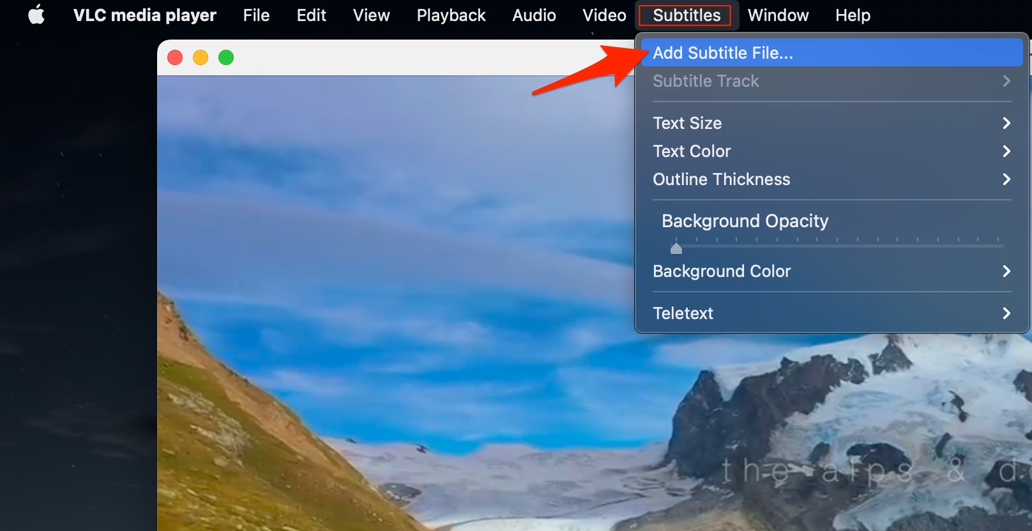Open the Video menu
Image resolution: width=1032 pixels, height=531 pixels.
tap(604, 15)
